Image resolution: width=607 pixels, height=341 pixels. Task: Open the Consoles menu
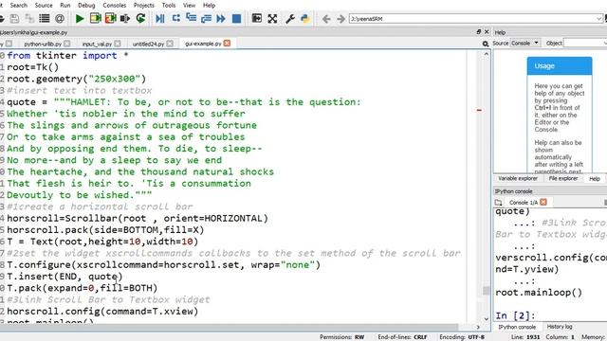click(x=114, y=6)
